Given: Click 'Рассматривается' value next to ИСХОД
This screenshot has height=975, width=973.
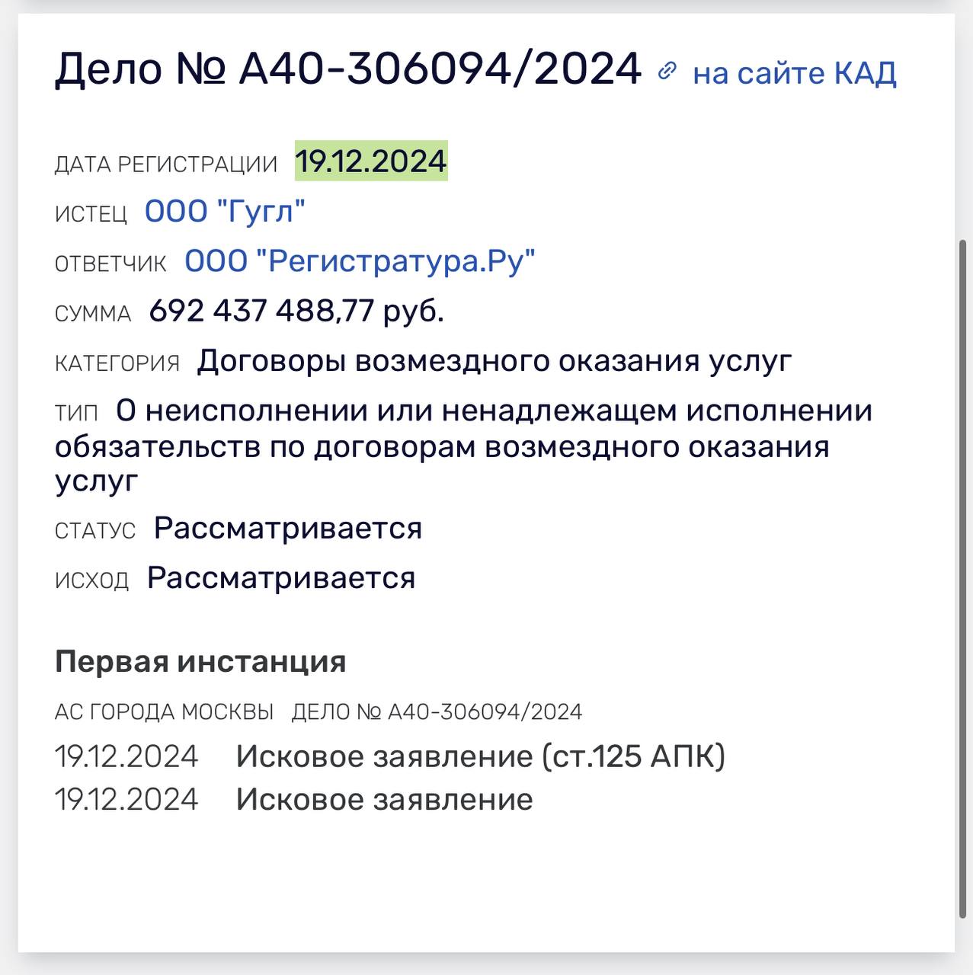Looking at the screenshot, I should click(x=281, y=578).
